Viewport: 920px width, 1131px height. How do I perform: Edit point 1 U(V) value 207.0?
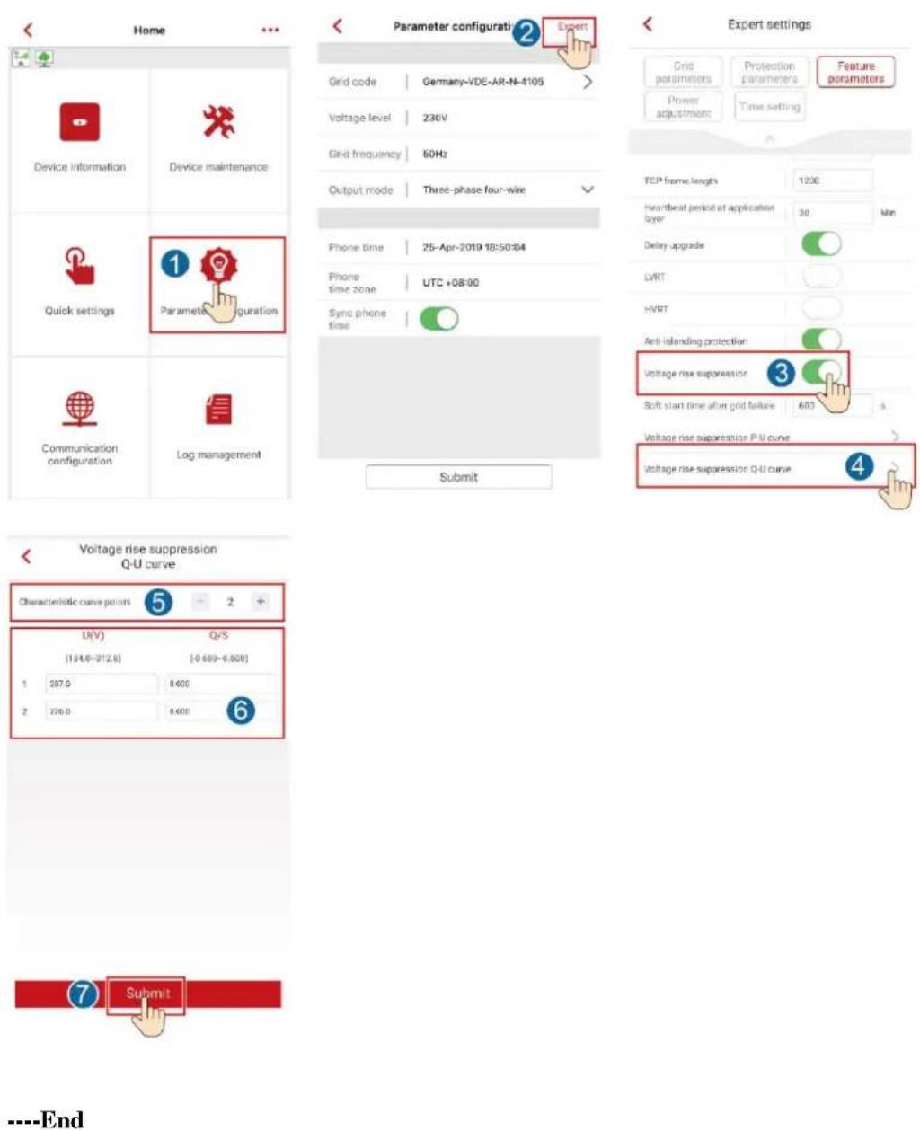click(x=102, y=684)
